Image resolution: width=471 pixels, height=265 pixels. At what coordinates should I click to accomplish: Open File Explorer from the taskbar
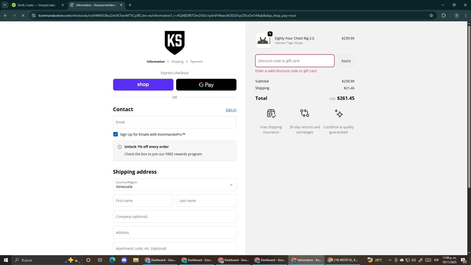(x=136, y=260)
